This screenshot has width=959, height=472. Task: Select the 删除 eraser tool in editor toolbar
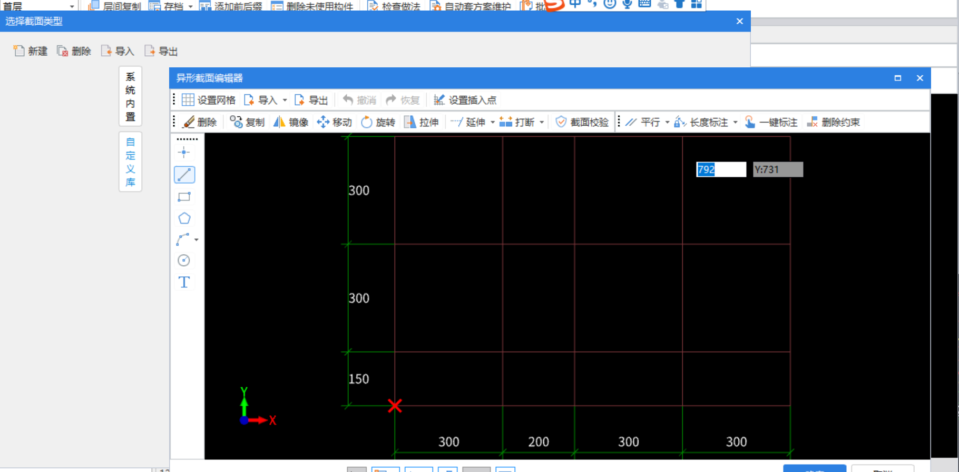pos(200,122)
